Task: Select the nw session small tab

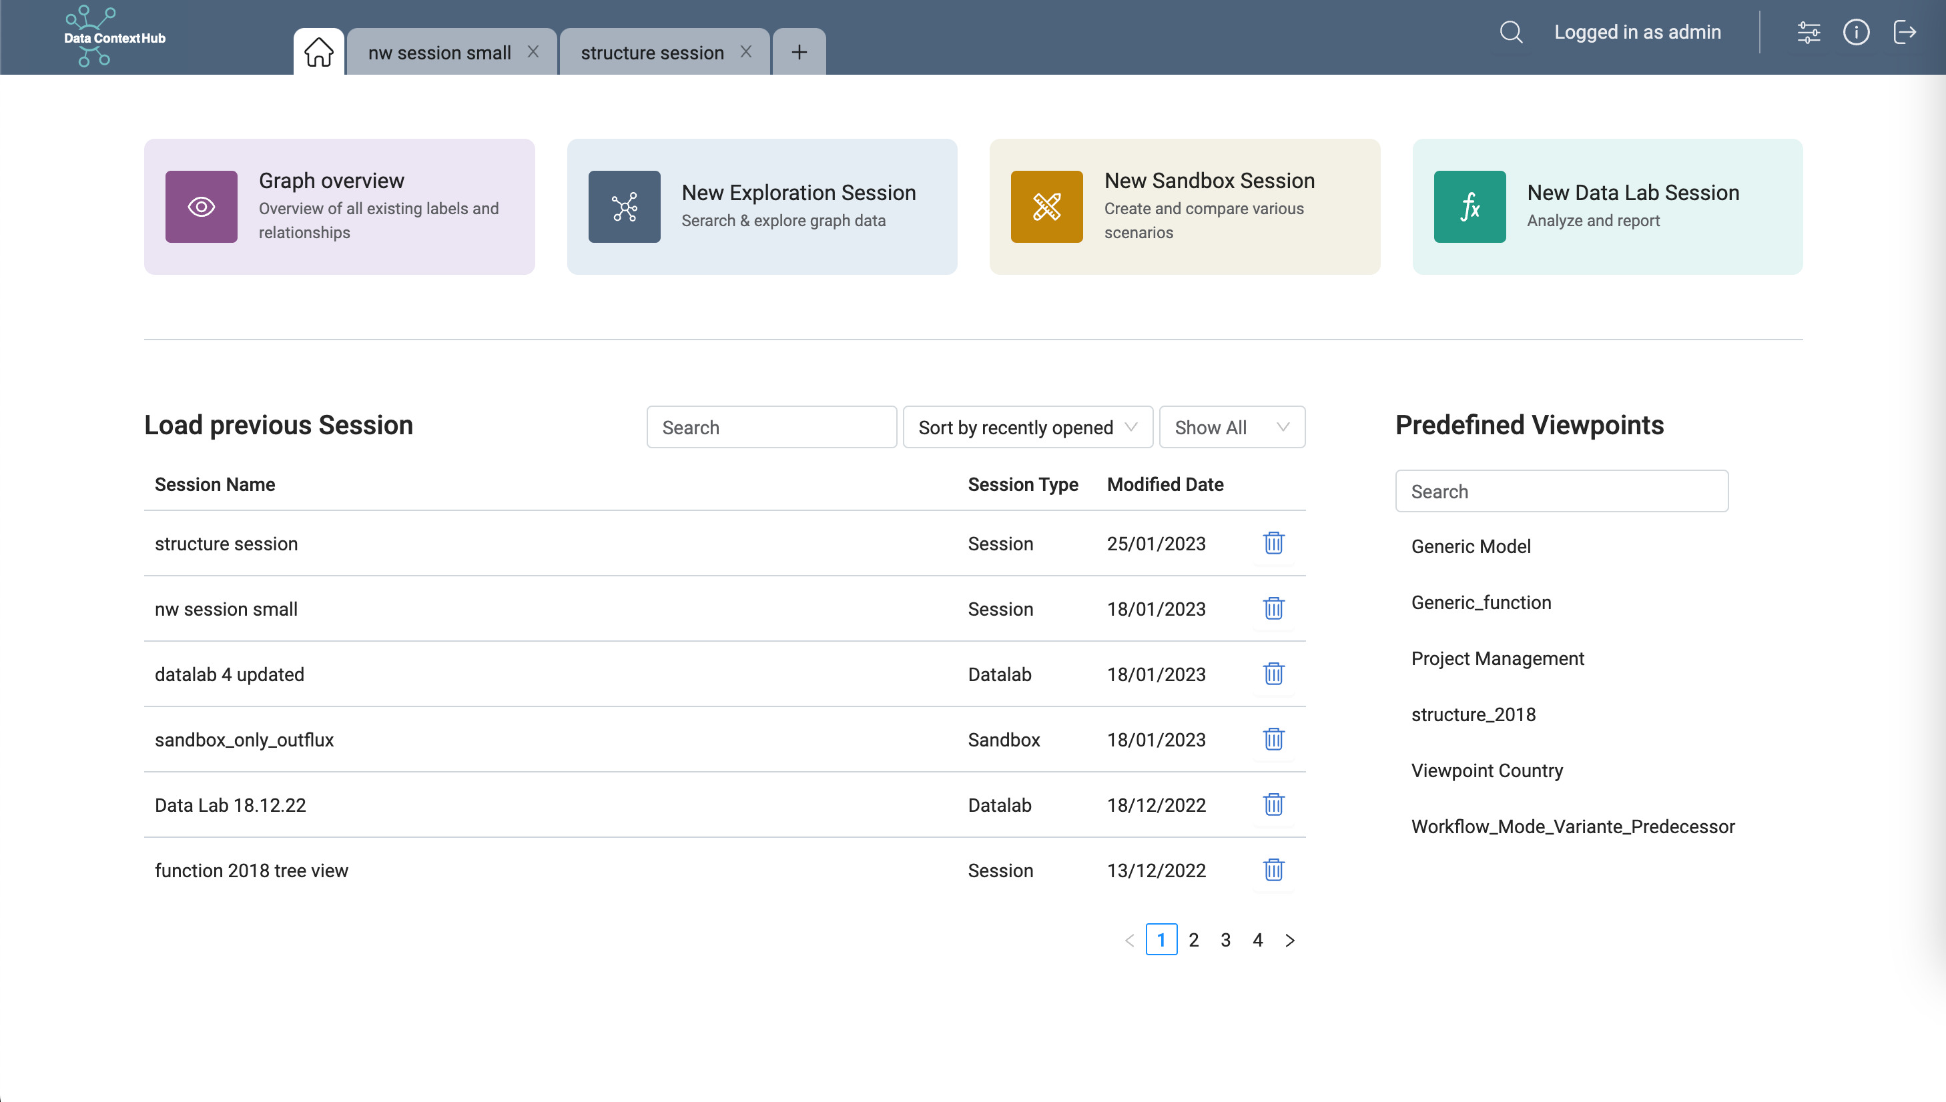Action: point(440,52)
